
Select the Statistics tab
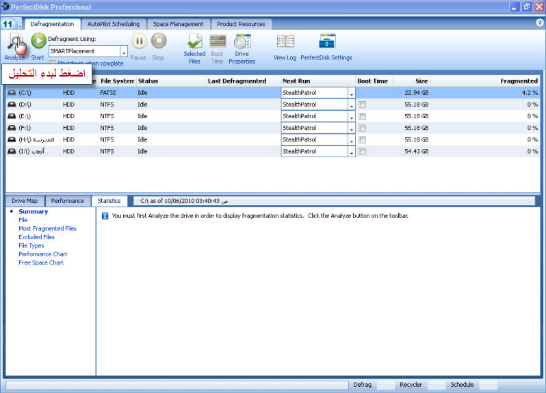click(x=109, y=201)
